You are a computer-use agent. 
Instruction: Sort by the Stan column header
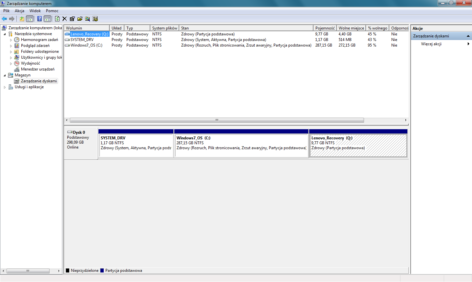point(246,28)
